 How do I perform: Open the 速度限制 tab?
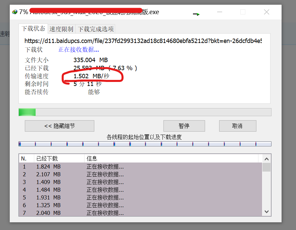click(61, 29)
